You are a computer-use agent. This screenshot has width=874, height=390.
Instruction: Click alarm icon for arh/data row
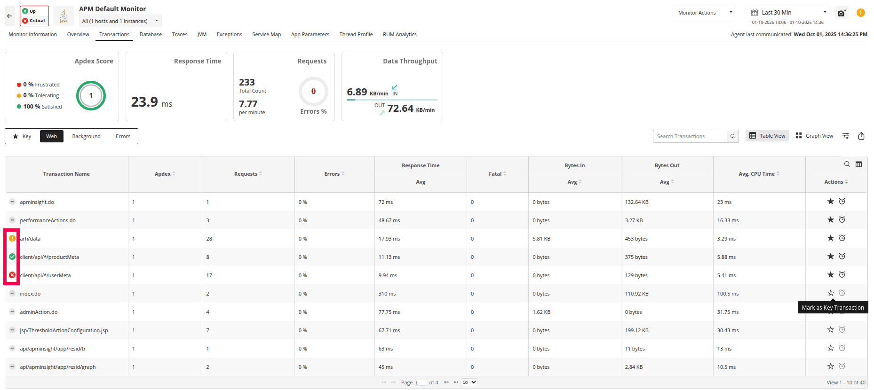click(842, 238)
